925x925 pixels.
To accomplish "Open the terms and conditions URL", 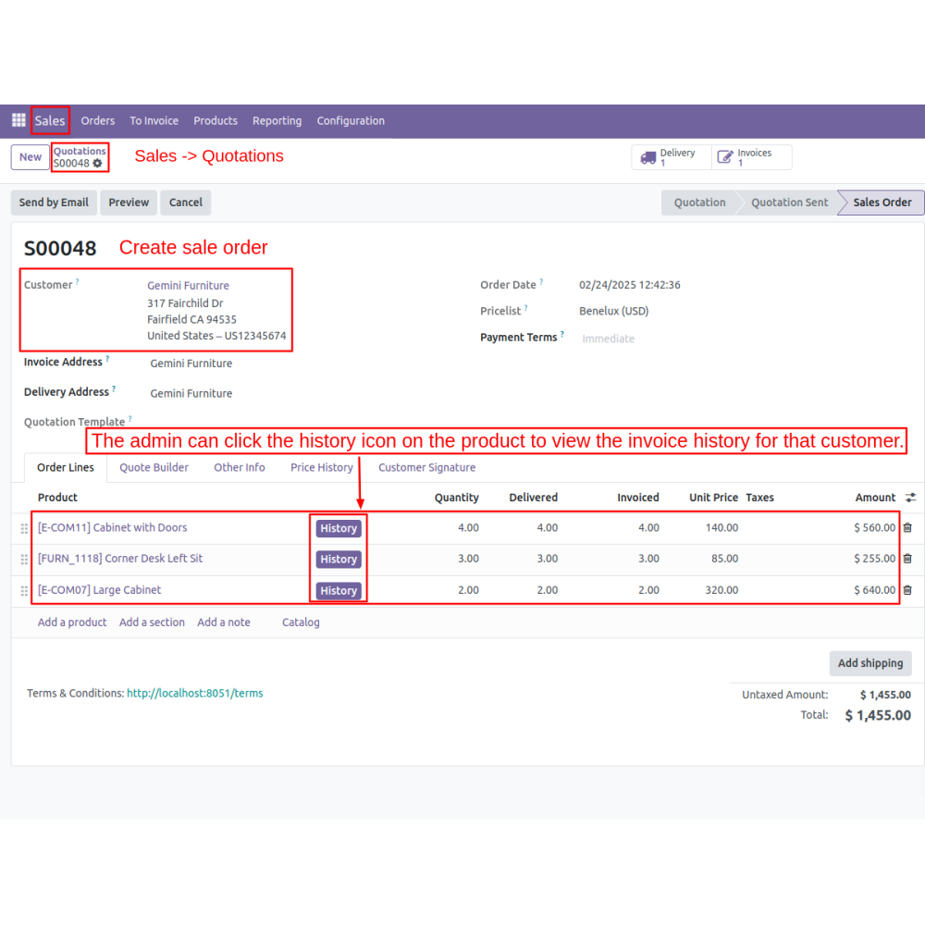I will click(194, 693).
